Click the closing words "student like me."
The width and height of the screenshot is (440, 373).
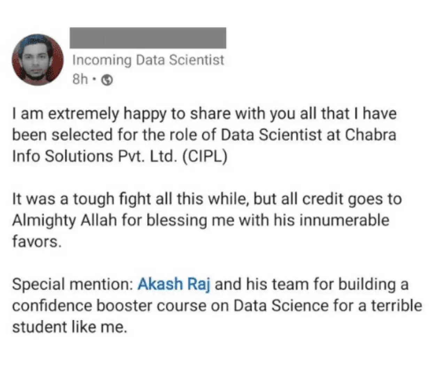(69, 327)
